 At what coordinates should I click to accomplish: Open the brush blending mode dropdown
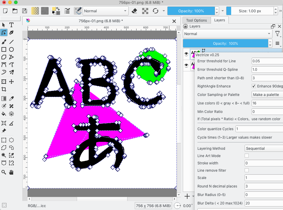105,11
